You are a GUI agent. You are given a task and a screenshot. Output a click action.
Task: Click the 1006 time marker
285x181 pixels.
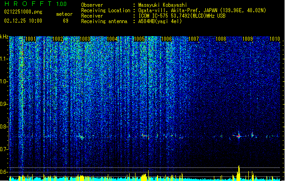[166, 39]
